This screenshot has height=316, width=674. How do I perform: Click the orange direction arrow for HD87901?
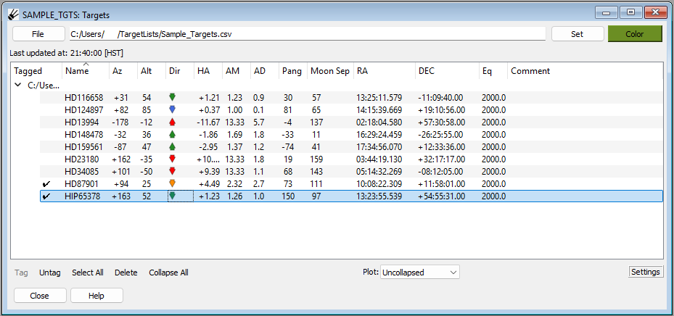coord(173,184)
